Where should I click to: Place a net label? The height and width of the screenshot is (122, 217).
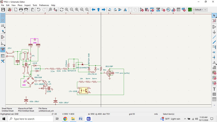click(214, 62)
